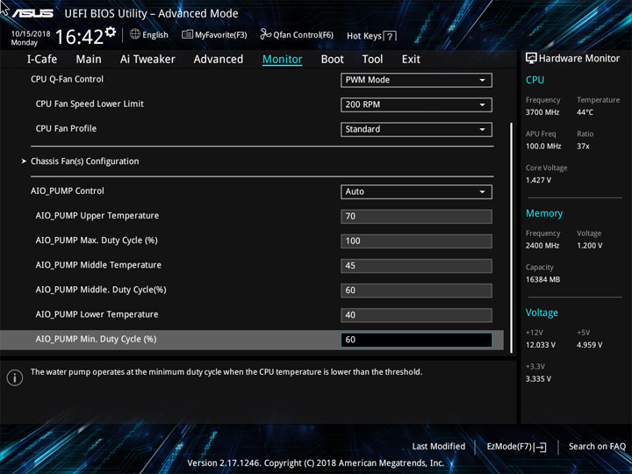
Task: Select the CPU Fan Speed Lower Limit label
Action: tap(90, 104)
